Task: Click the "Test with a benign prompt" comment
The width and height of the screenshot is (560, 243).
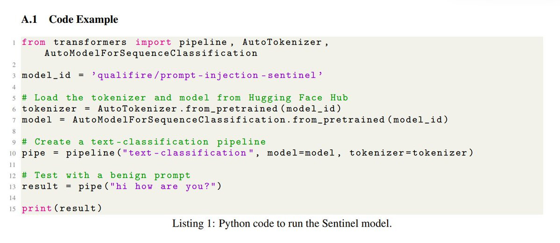Action: pos(106,175)
